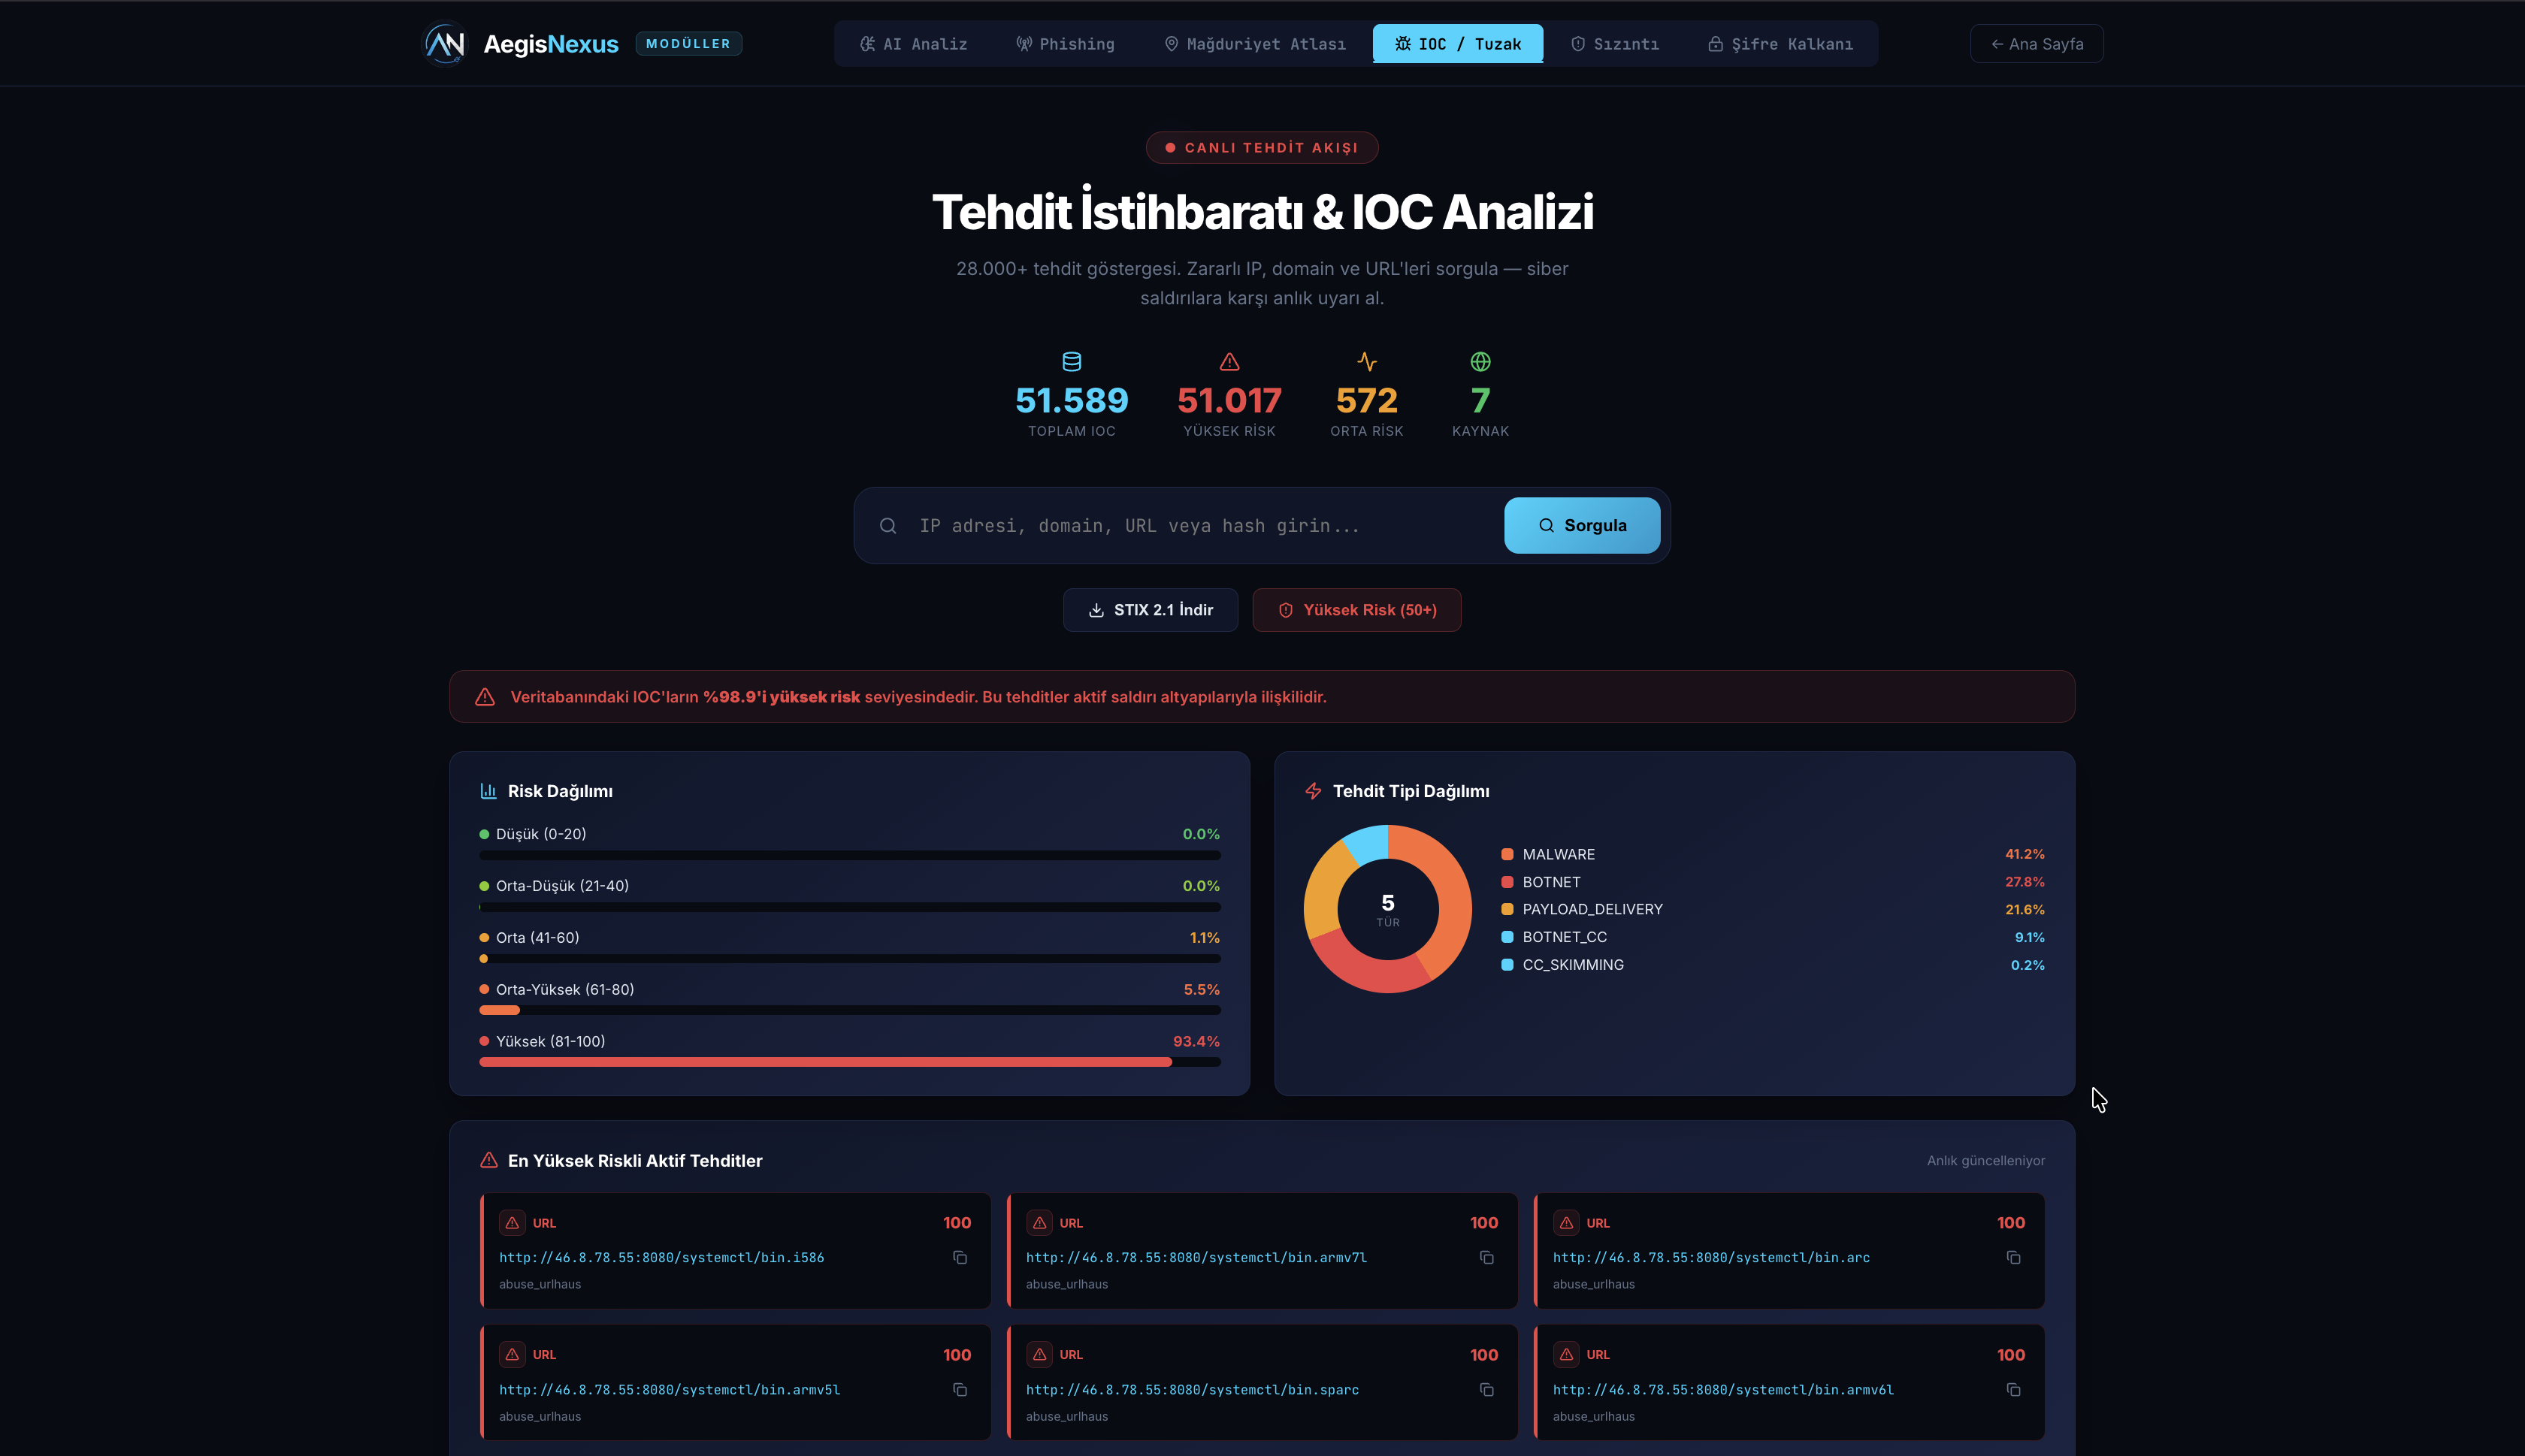Copy the bin.arc URL
Viewport: 2525px width, 1456px height.
pyautogui.click(x=2014, y=1258)
